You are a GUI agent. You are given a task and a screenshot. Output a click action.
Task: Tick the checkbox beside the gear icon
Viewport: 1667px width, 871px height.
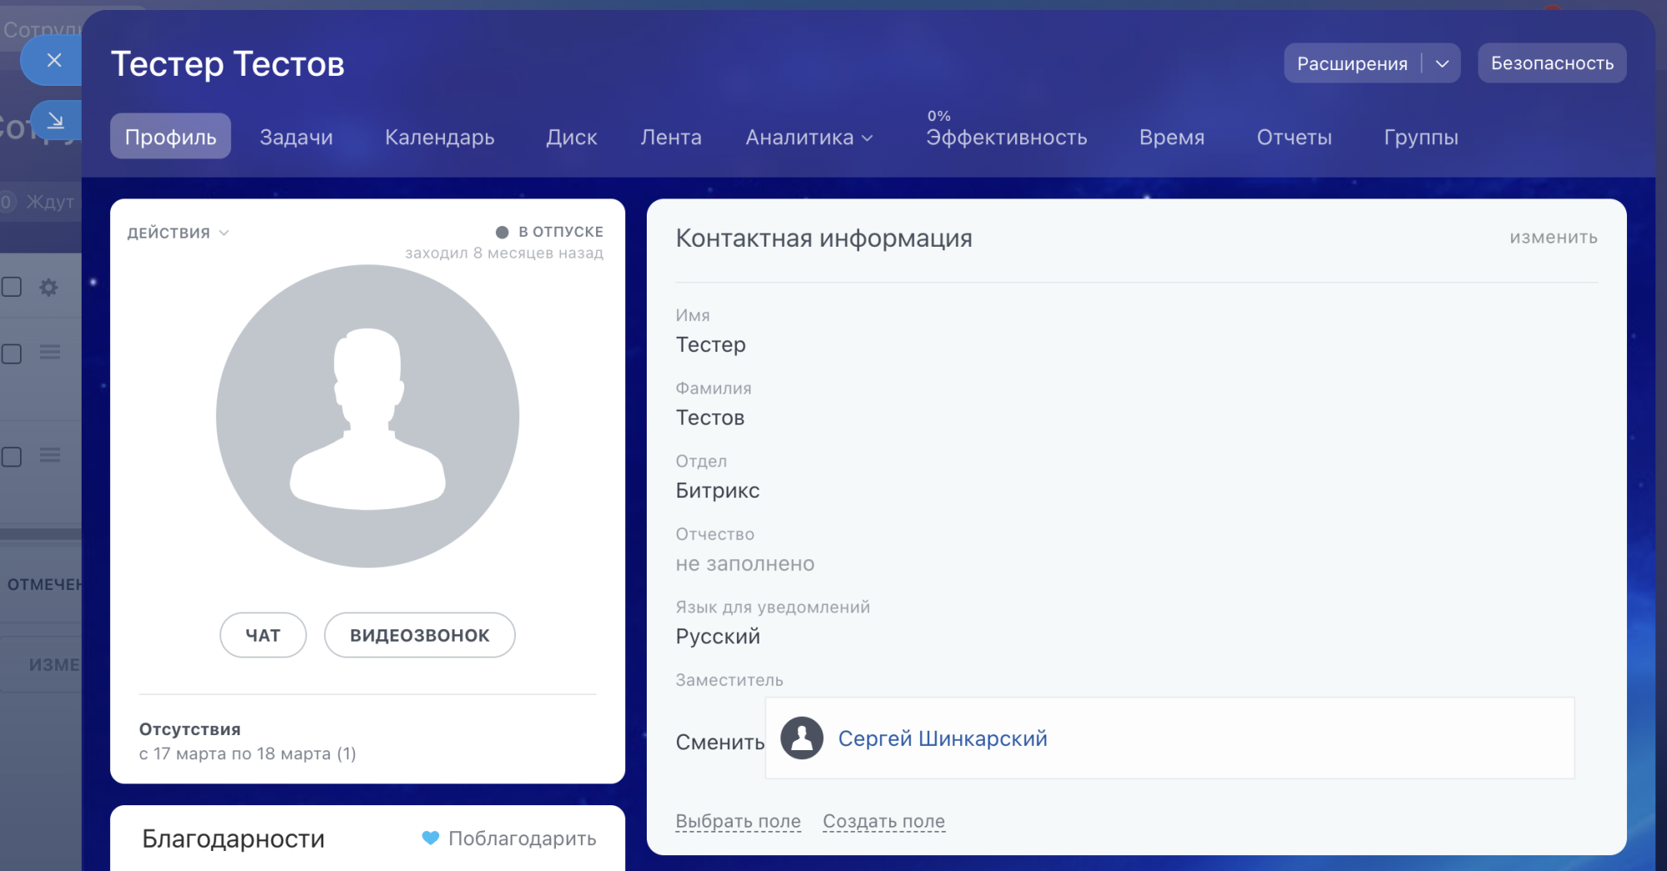(12, 288)
